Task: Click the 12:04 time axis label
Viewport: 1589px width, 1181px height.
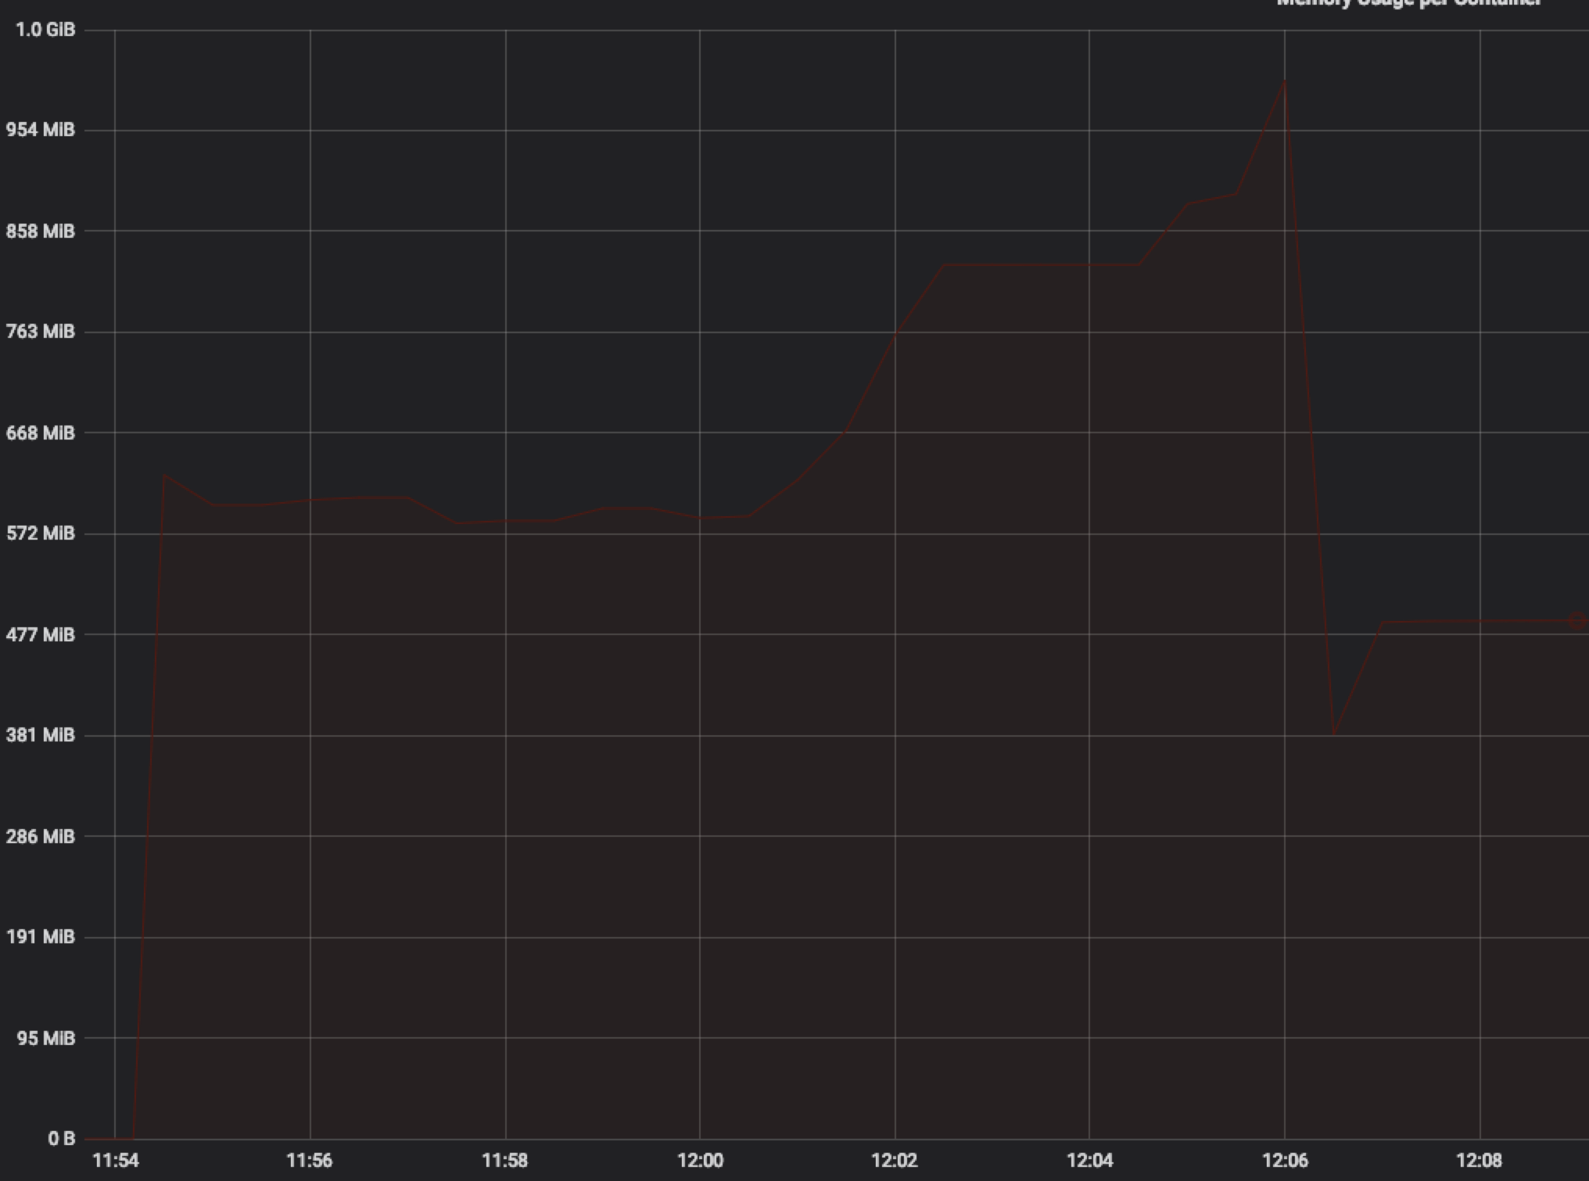Action: [x=1089, y=1161]
